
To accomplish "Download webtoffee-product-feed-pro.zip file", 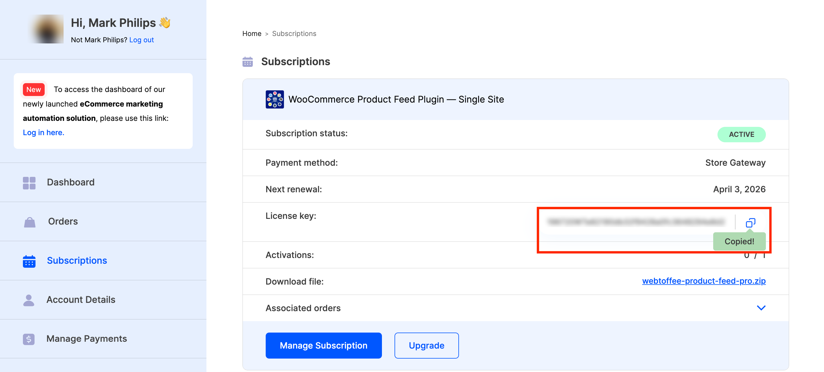I will coord(704,281).
